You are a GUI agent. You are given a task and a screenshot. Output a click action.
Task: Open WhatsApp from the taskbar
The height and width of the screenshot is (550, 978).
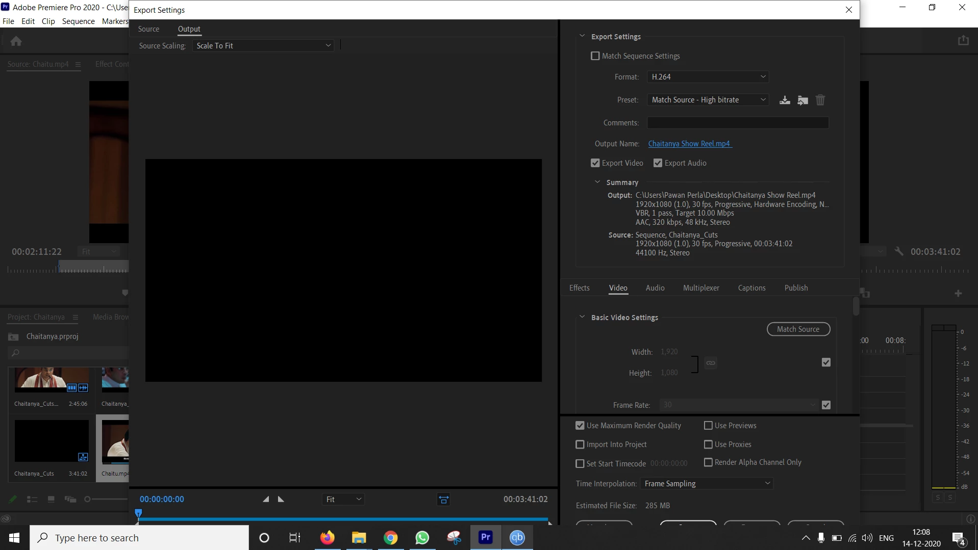pyautogui.click(x=422, y=538)
